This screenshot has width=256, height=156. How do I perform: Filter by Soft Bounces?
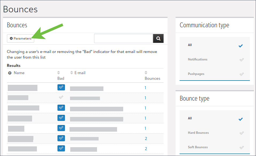215,147
